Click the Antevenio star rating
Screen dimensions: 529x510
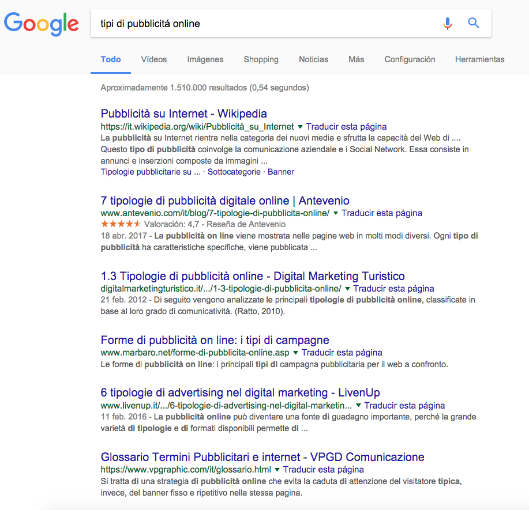point(121,224)
